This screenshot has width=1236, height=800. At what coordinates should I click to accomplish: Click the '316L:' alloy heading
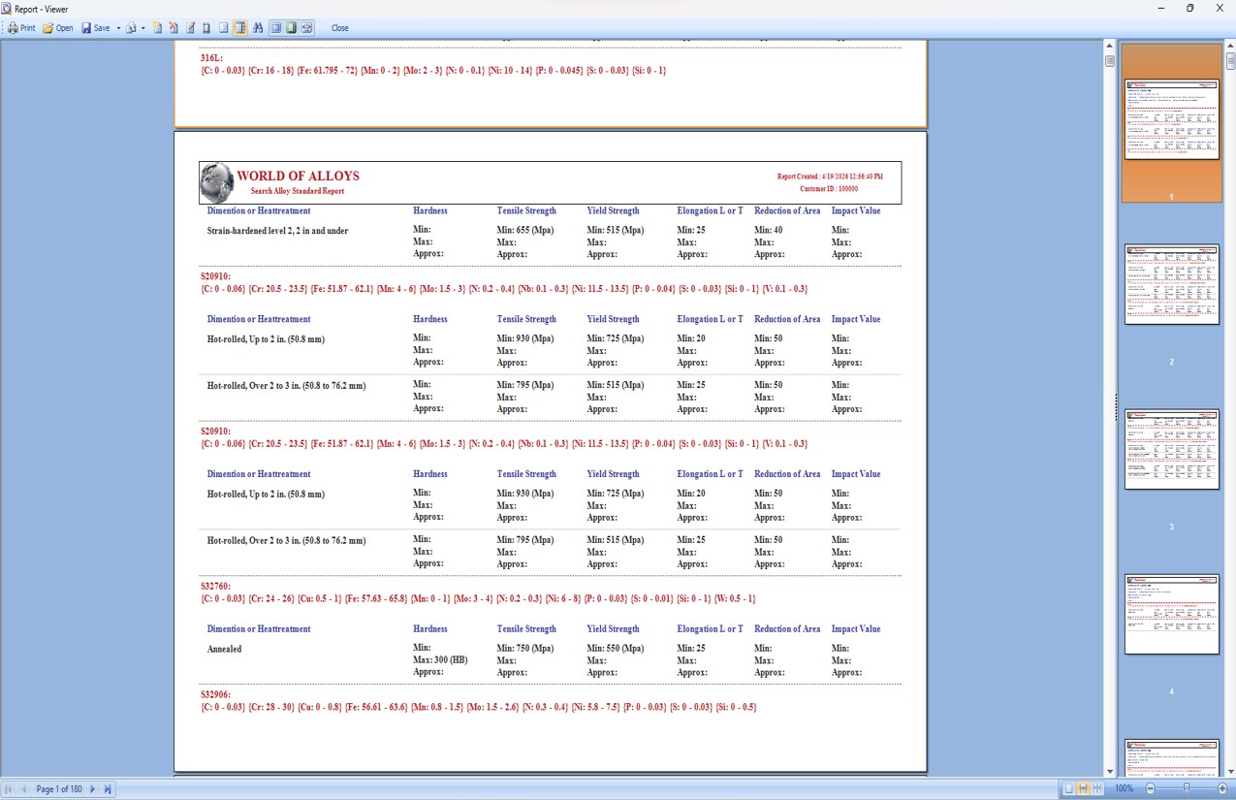tap(211, 58)
